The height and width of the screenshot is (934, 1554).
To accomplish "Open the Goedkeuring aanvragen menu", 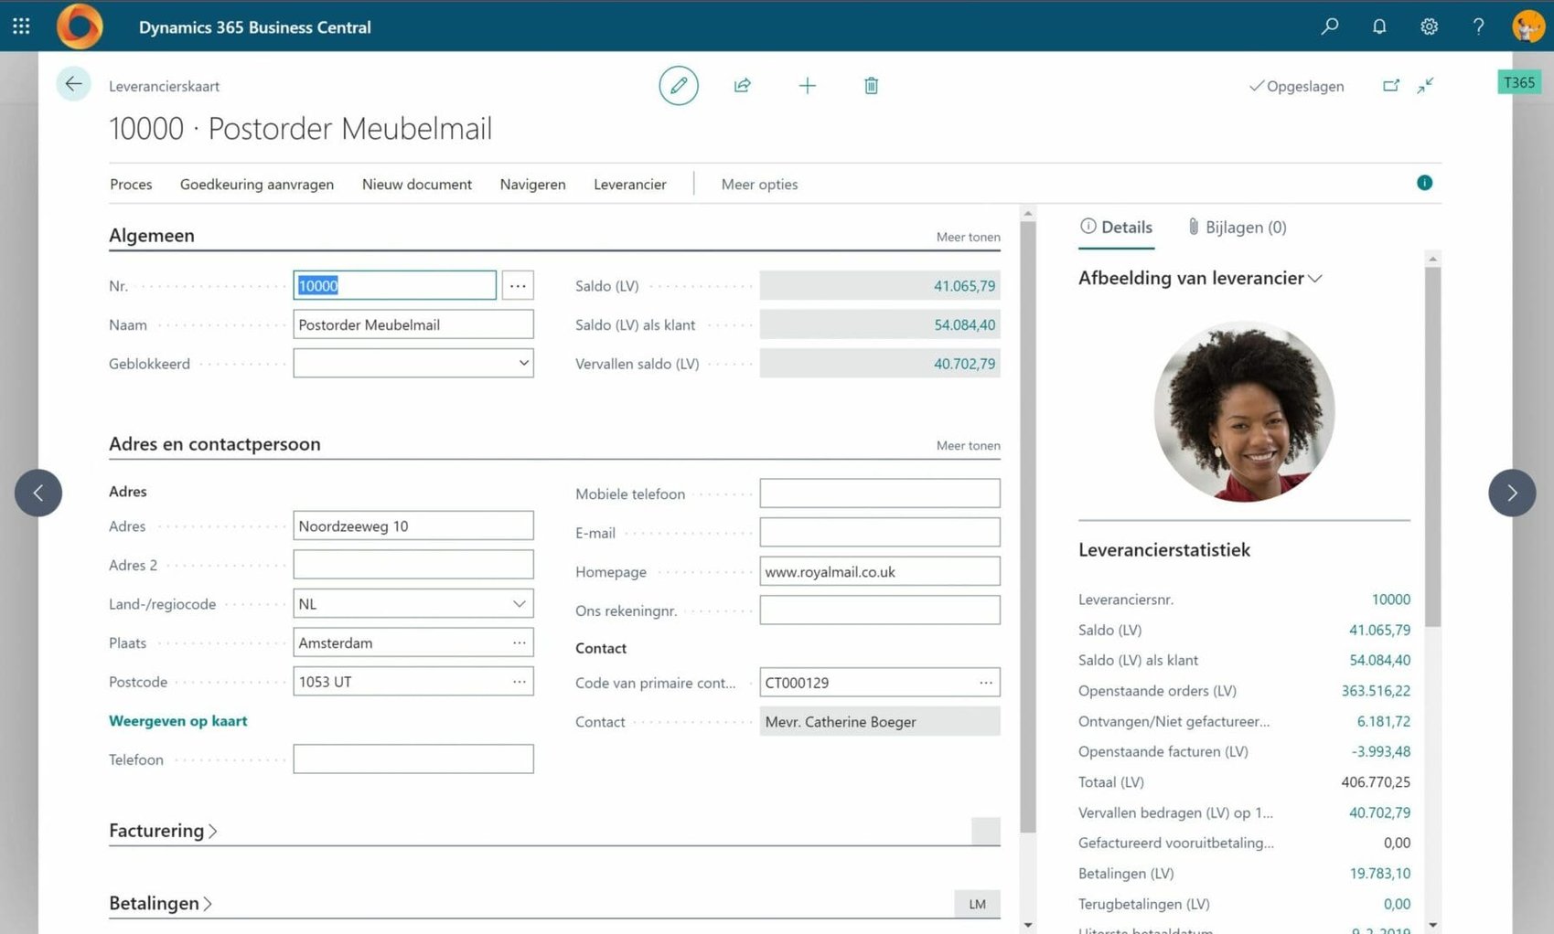I will click(257, 184).
